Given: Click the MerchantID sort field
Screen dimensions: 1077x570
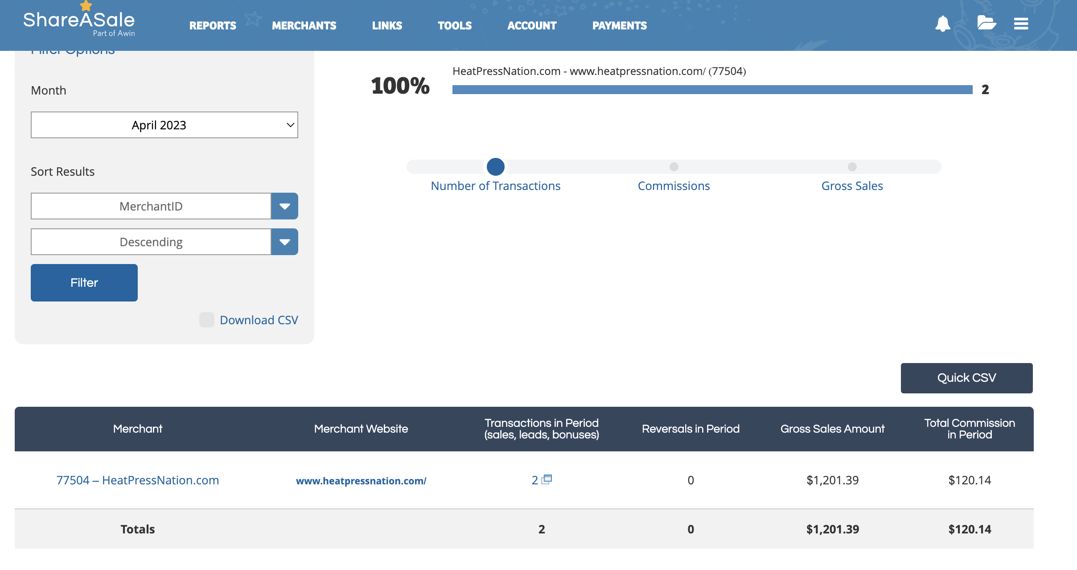Looking at the screenshot, I should [151, 206].
